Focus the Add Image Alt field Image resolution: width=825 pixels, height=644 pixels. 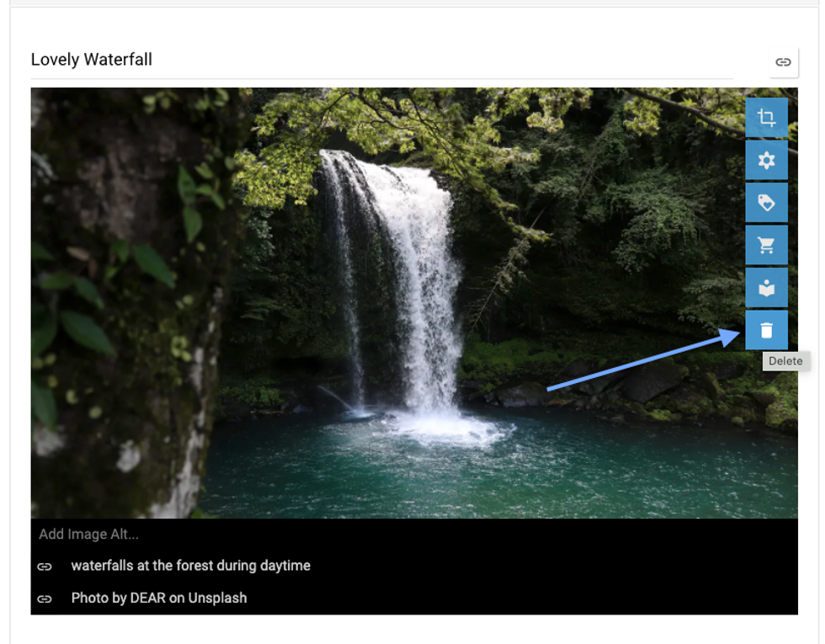(414, 534)
